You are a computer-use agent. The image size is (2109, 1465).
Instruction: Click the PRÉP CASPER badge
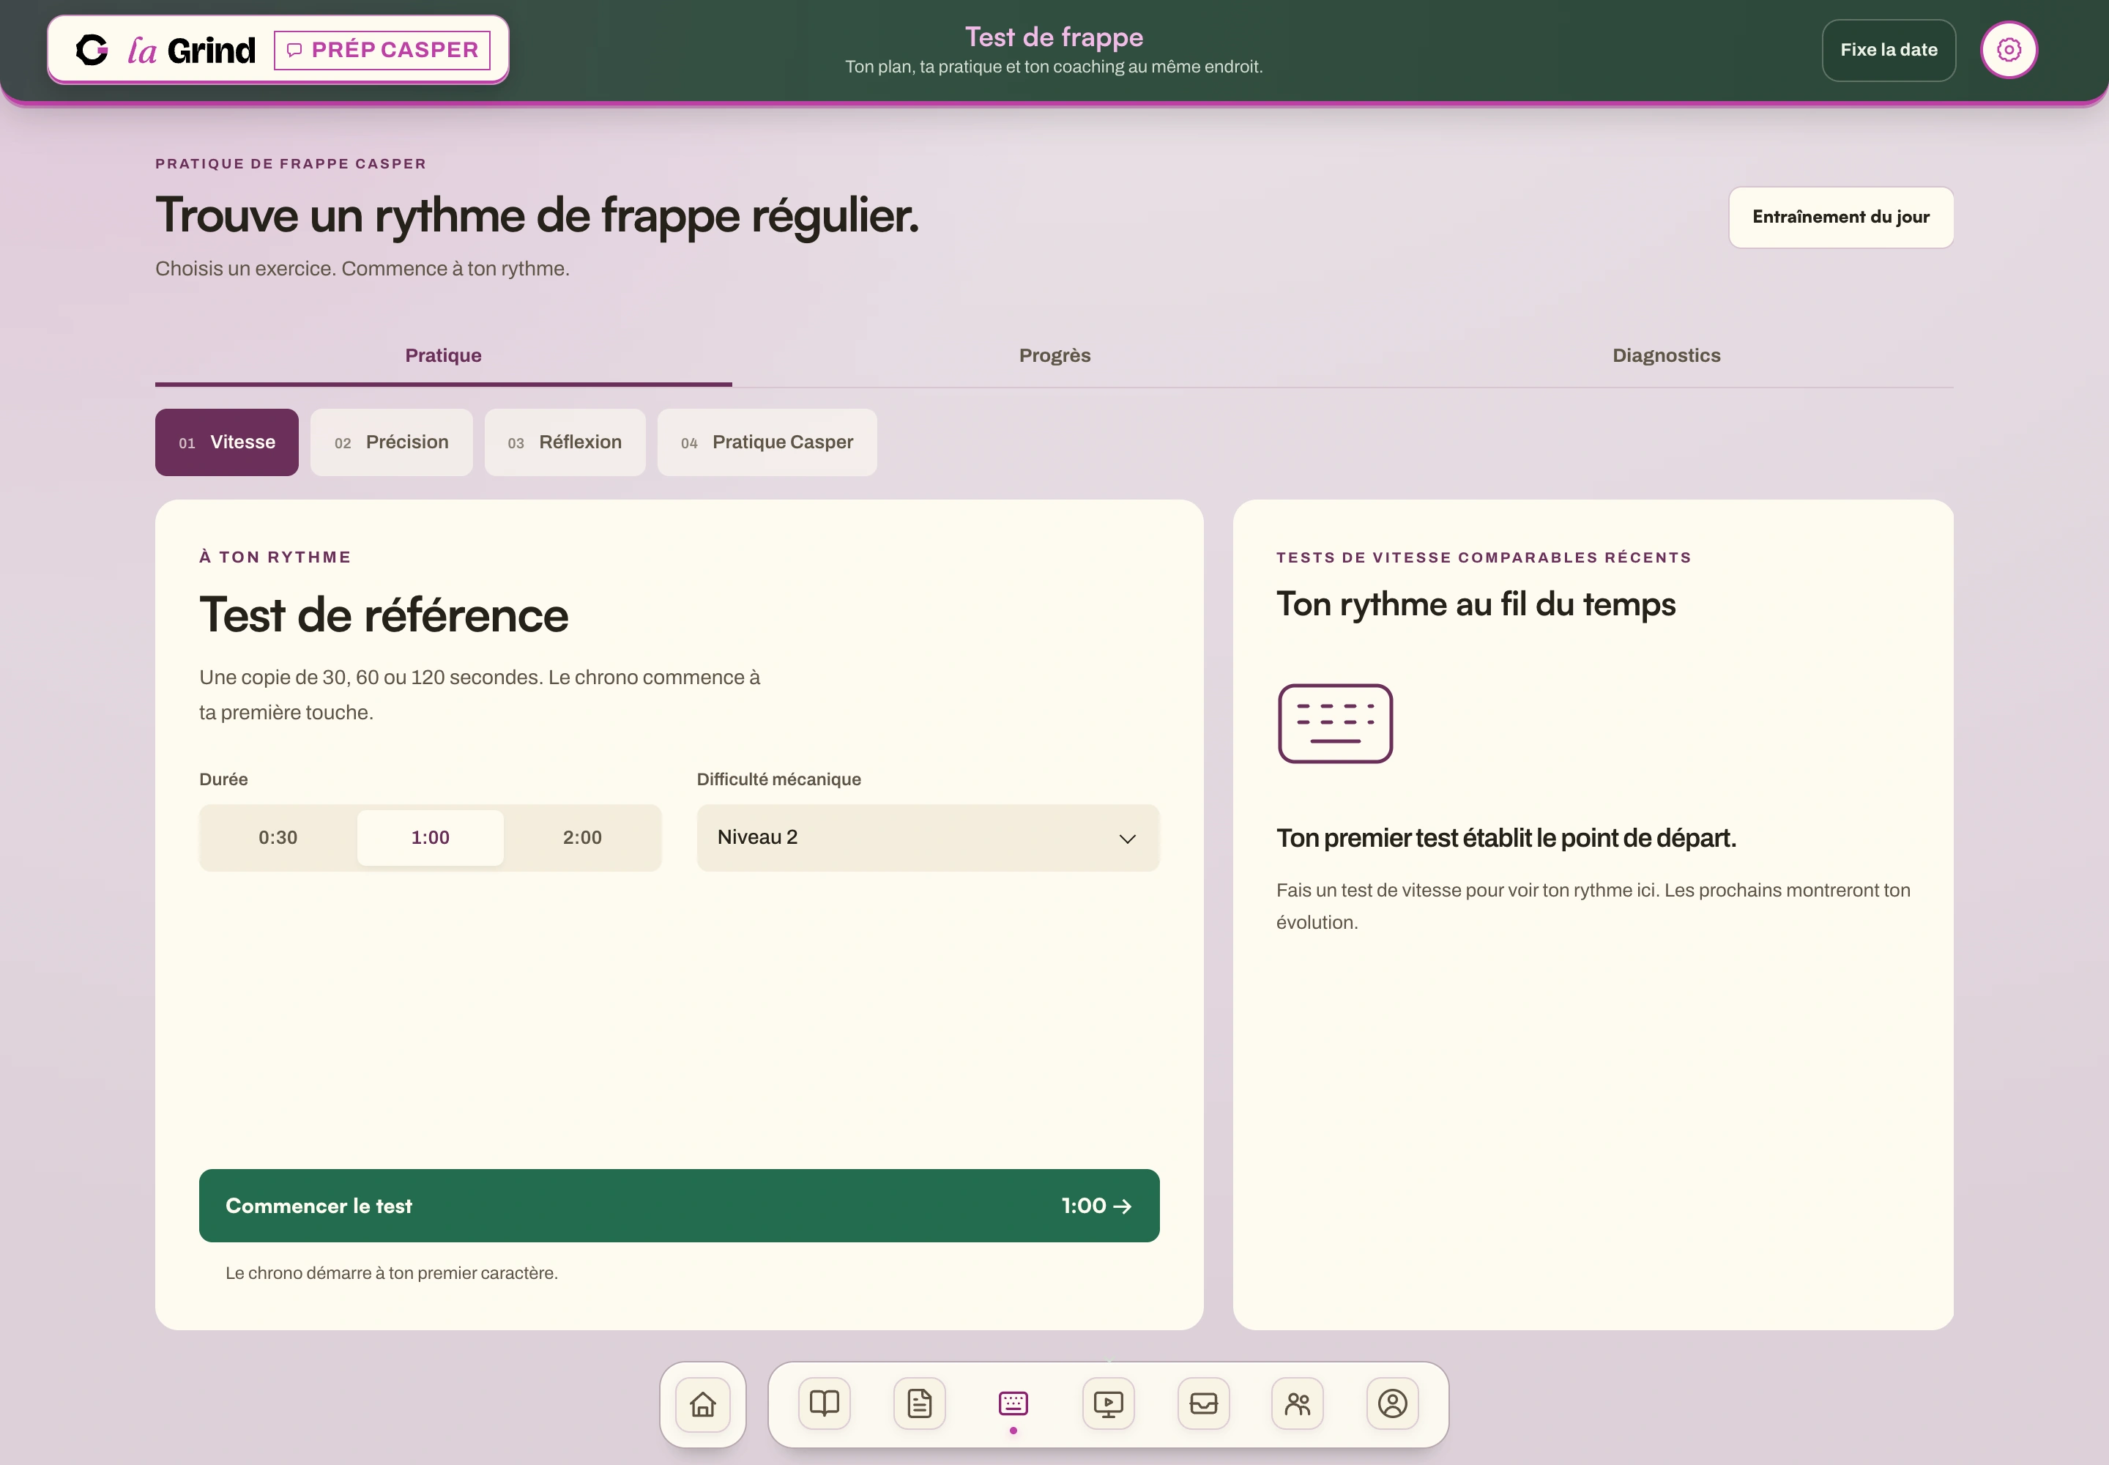coord(382,50)
